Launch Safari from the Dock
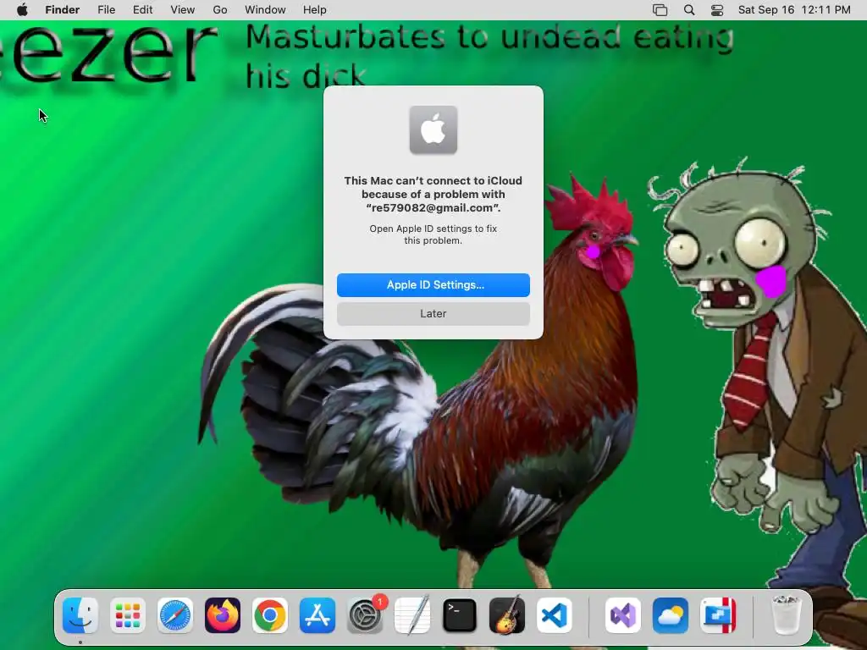Screen dimensions: 867x650 click(175, 615)
